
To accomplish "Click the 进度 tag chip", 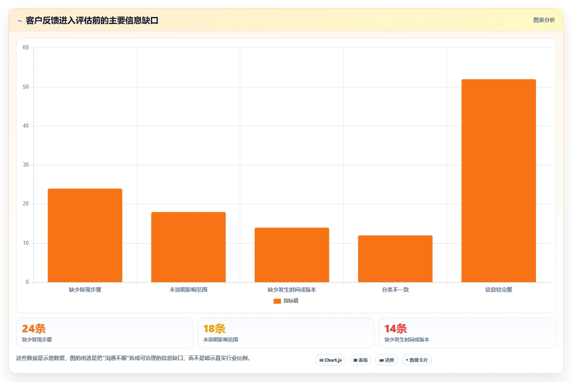I will pyautogui.click(x=386, y=360).
